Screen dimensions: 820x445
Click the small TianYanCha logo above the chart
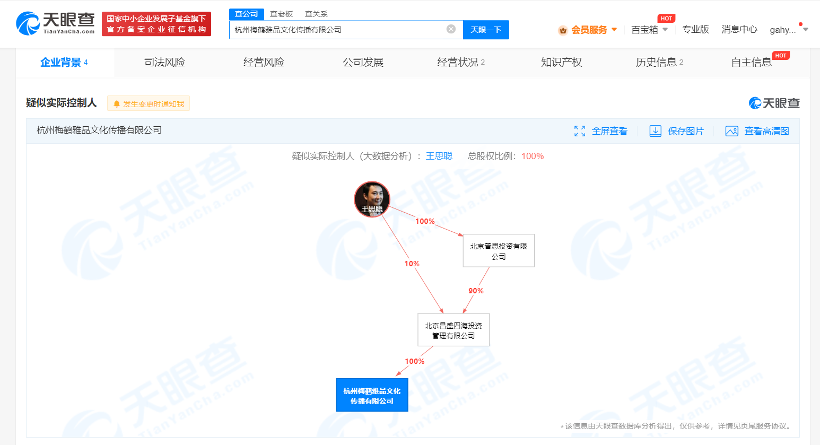(x=774, y=103)
